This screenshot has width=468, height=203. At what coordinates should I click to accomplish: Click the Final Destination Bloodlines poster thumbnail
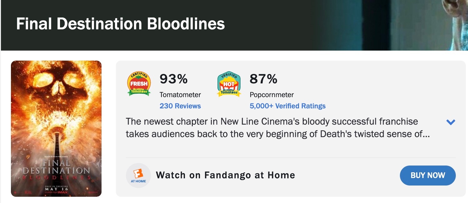tap(56, 129)
